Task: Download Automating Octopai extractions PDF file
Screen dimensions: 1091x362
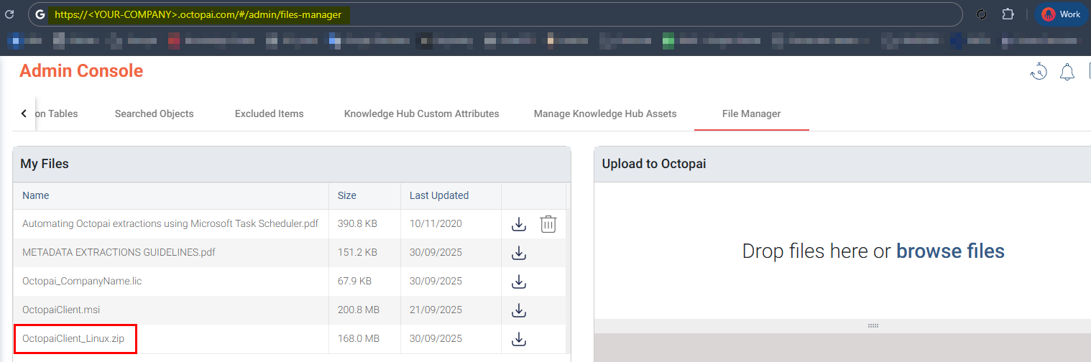Action: click(x=519, y=224)
